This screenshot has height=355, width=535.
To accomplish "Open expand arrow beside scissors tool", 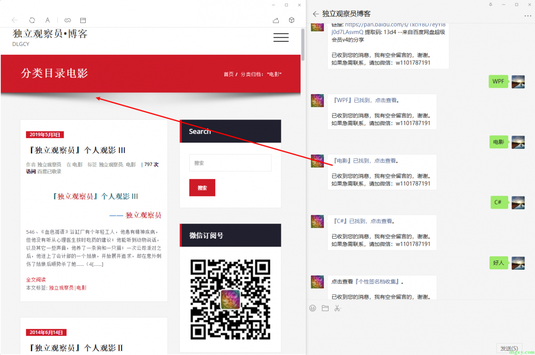I will 341,309.
